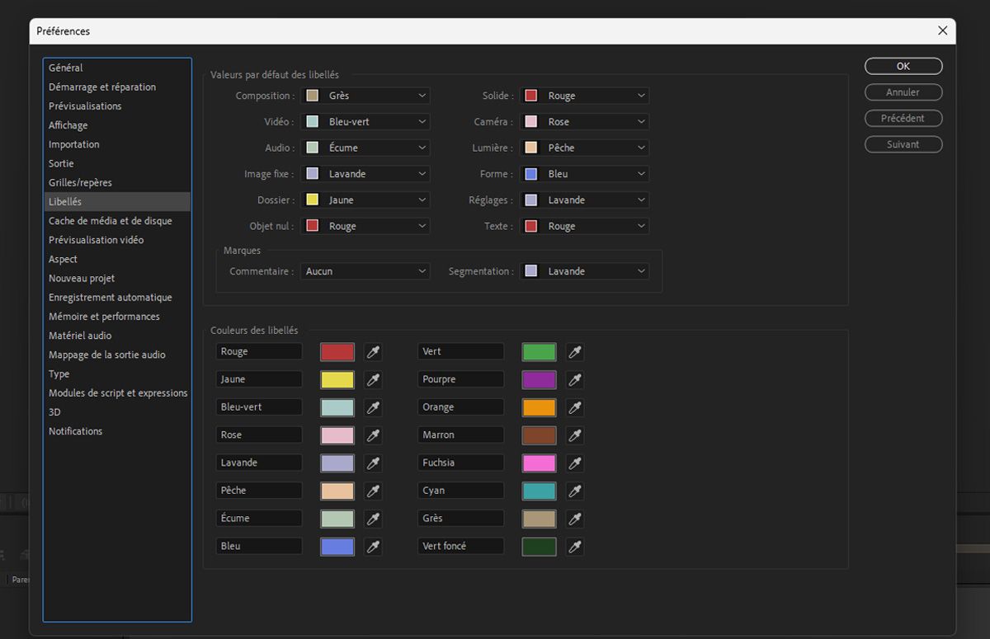
Task: Click the Bleu color swatch
Action: coord(337,547)
